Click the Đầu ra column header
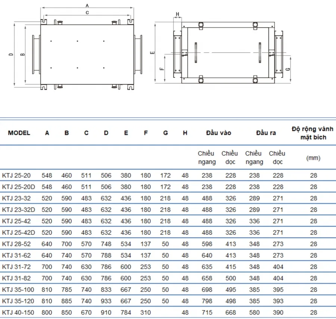The height and width of the screenshot is (319, 336). (x=266, y=133)
